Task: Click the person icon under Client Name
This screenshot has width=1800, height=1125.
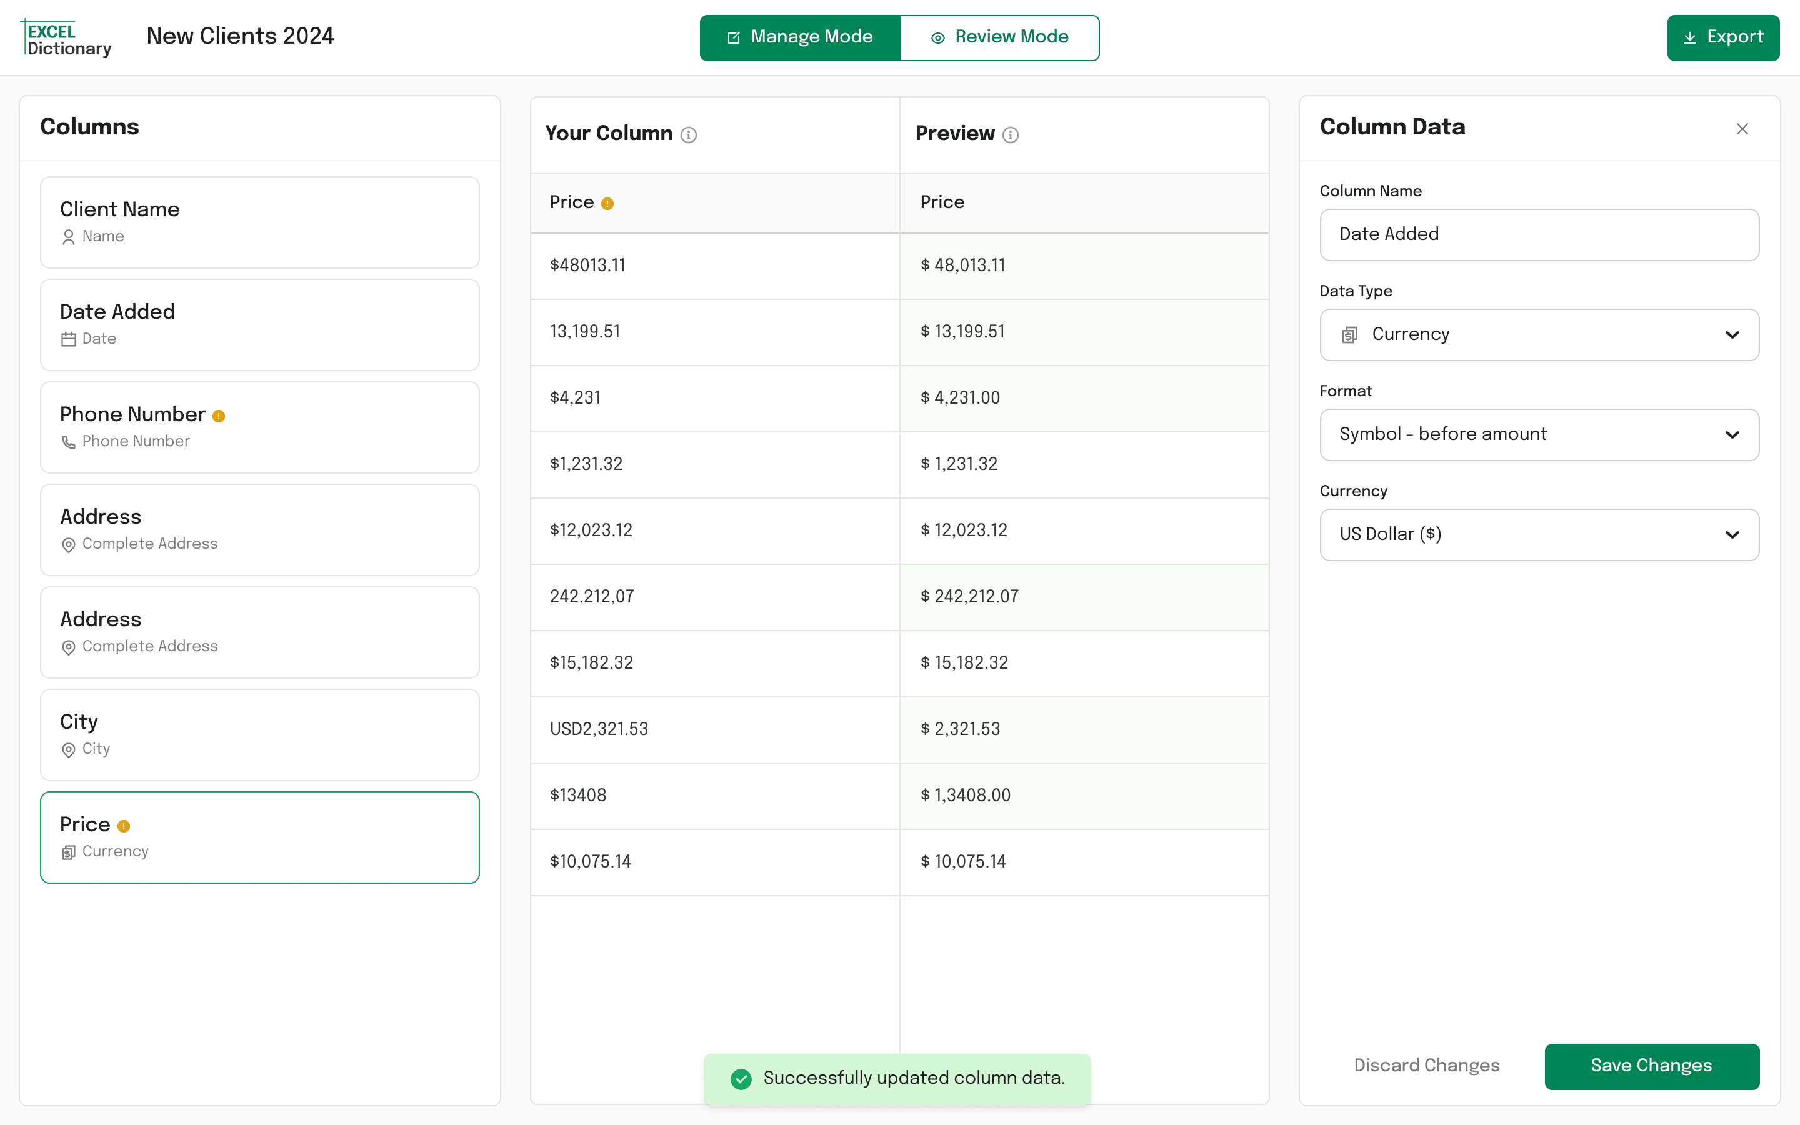Action: click(x=68, y=237)
